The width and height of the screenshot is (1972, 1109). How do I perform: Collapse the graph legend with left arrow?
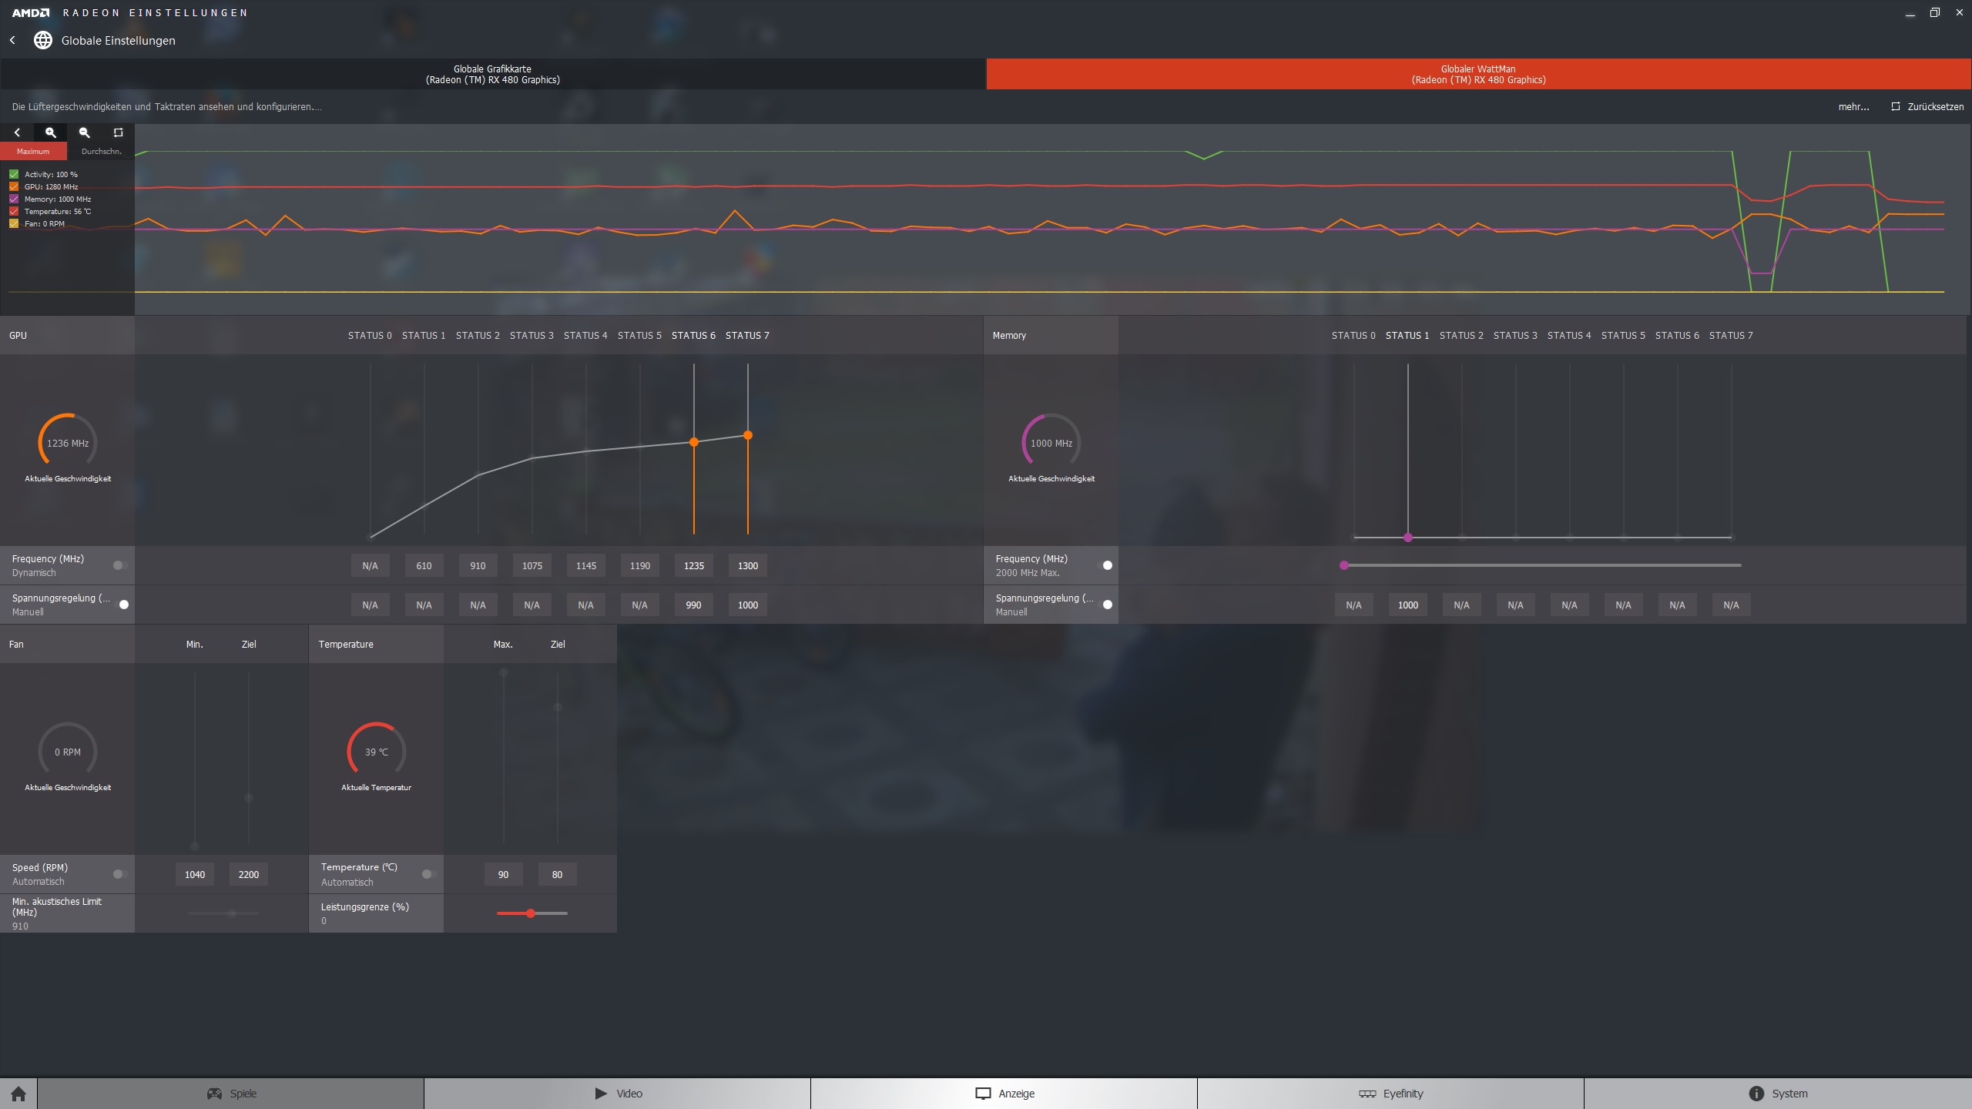[17, 132]
